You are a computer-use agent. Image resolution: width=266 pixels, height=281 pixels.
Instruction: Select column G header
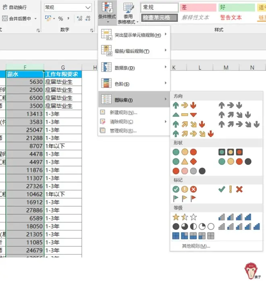(63, 68)
